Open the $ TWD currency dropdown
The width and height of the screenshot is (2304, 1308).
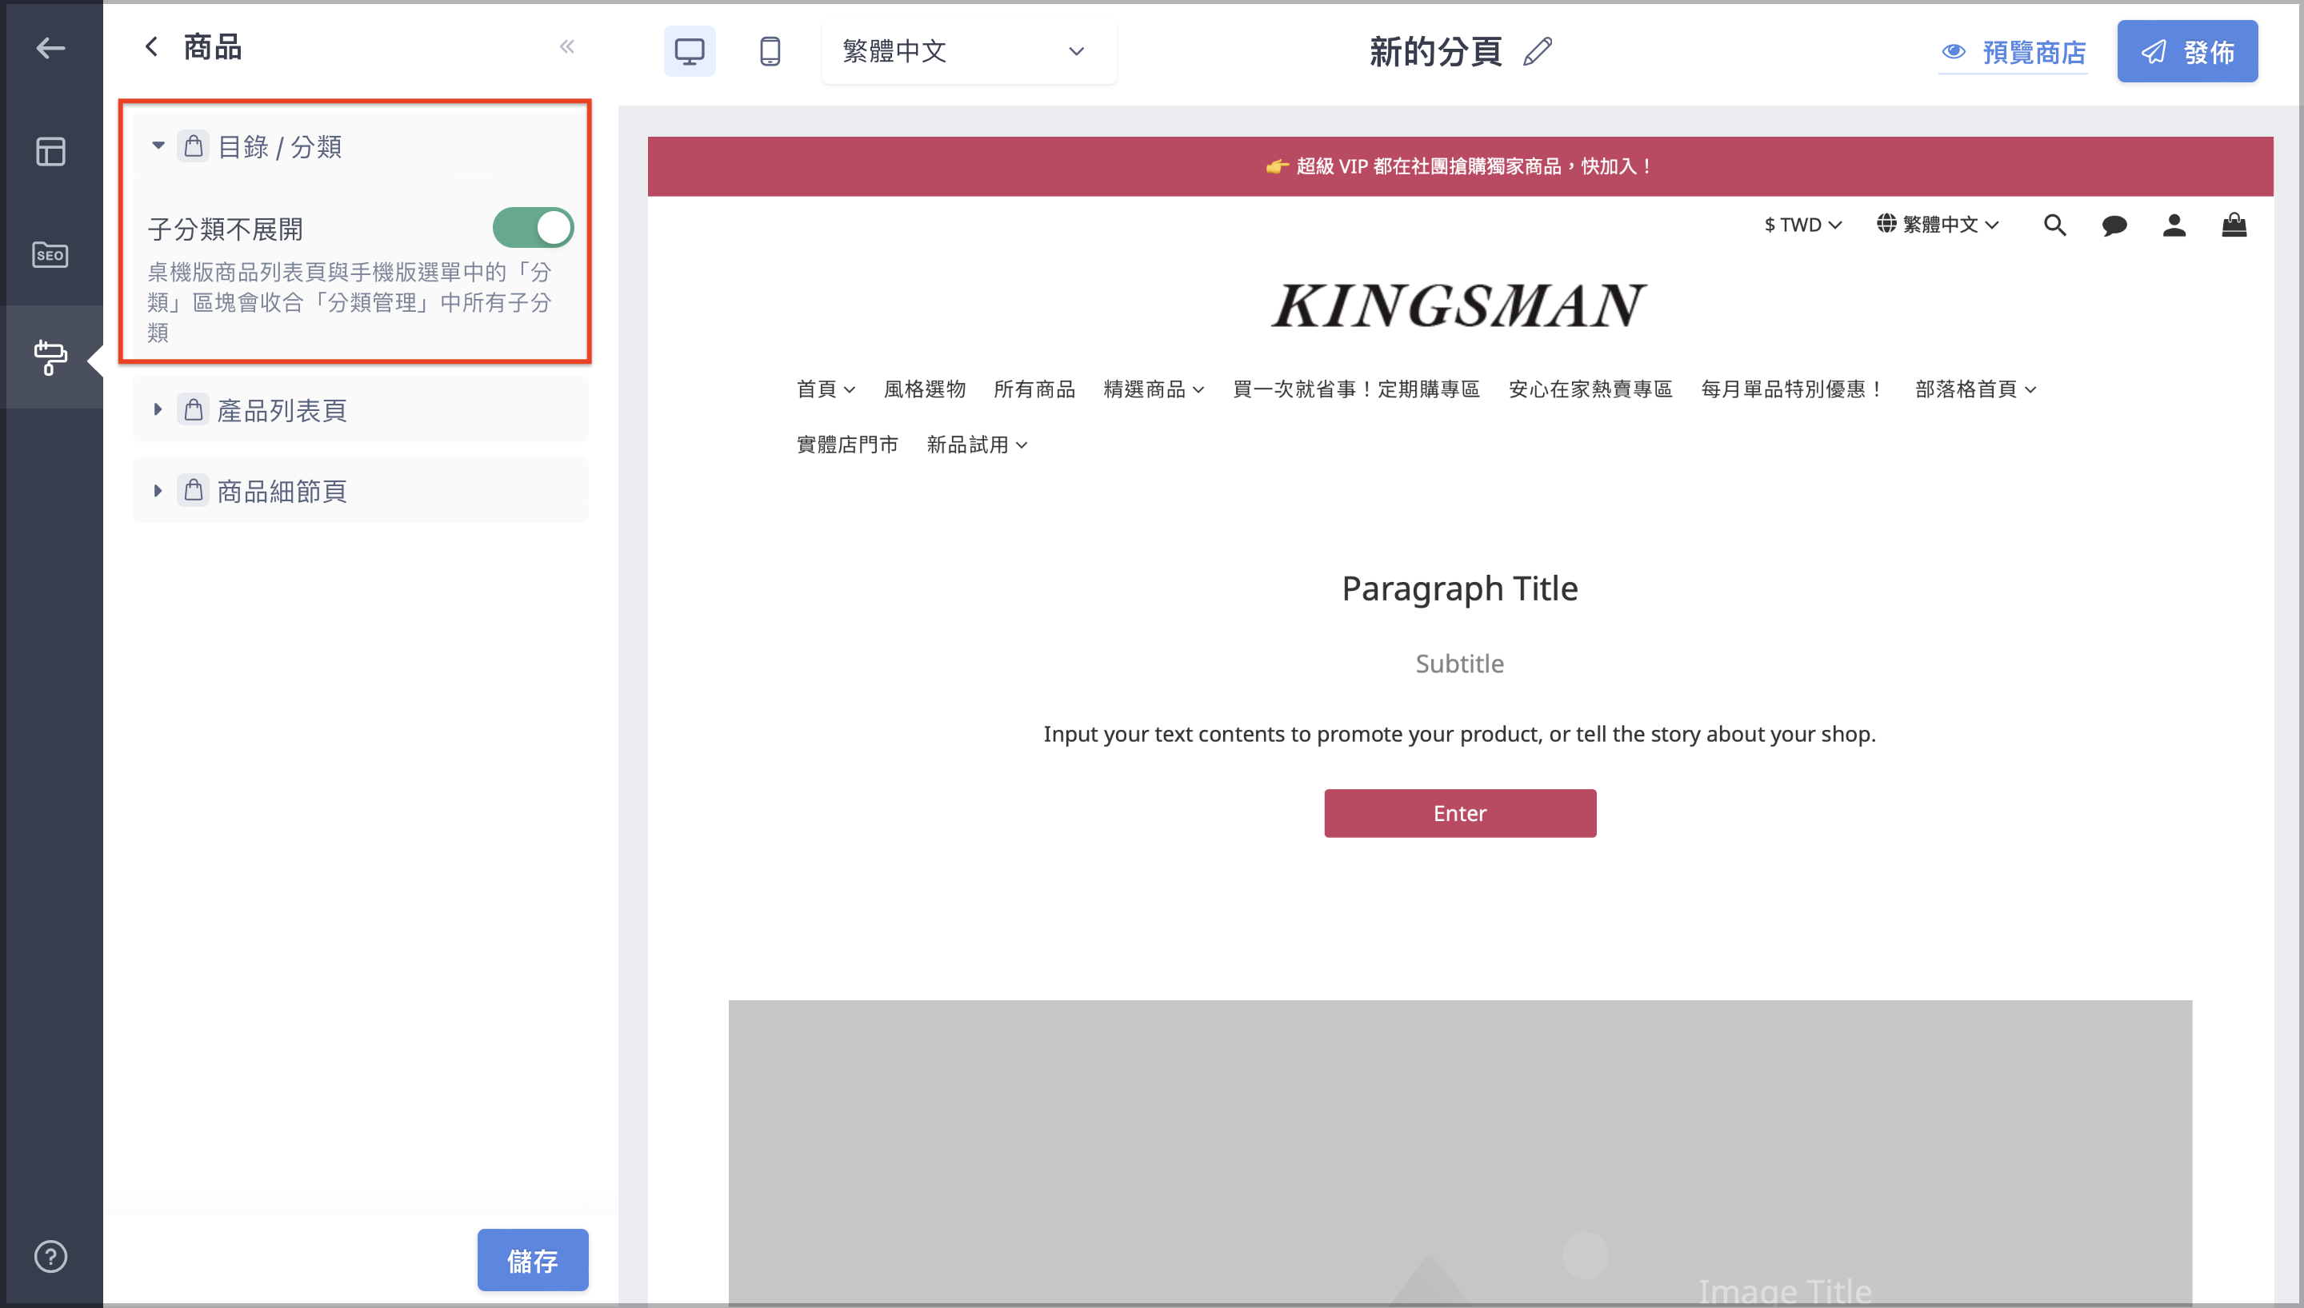(1802, 225)
